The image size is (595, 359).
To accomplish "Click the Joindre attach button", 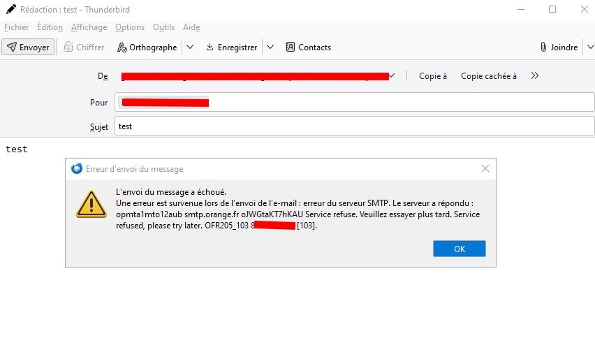I will click(x=559, y=47).
